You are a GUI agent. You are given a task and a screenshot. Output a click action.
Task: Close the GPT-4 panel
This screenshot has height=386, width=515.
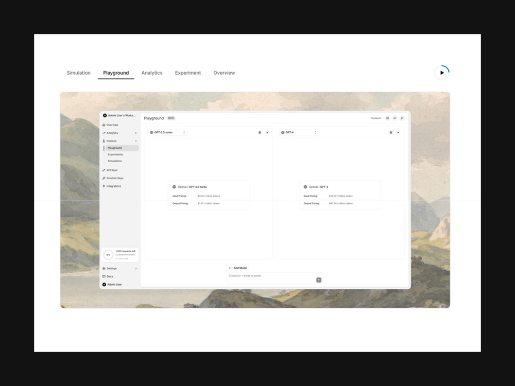(398, 133)
